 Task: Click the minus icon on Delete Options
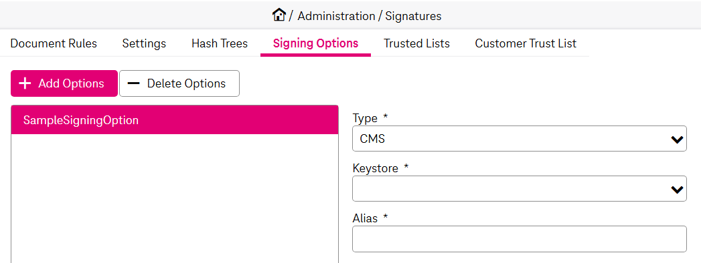tap(134, 83)
